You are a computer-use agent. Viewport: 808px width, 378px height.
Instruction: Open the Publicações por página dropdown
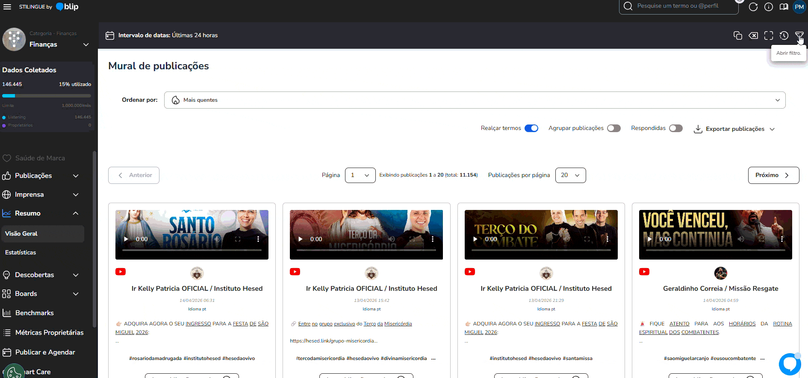570,175
